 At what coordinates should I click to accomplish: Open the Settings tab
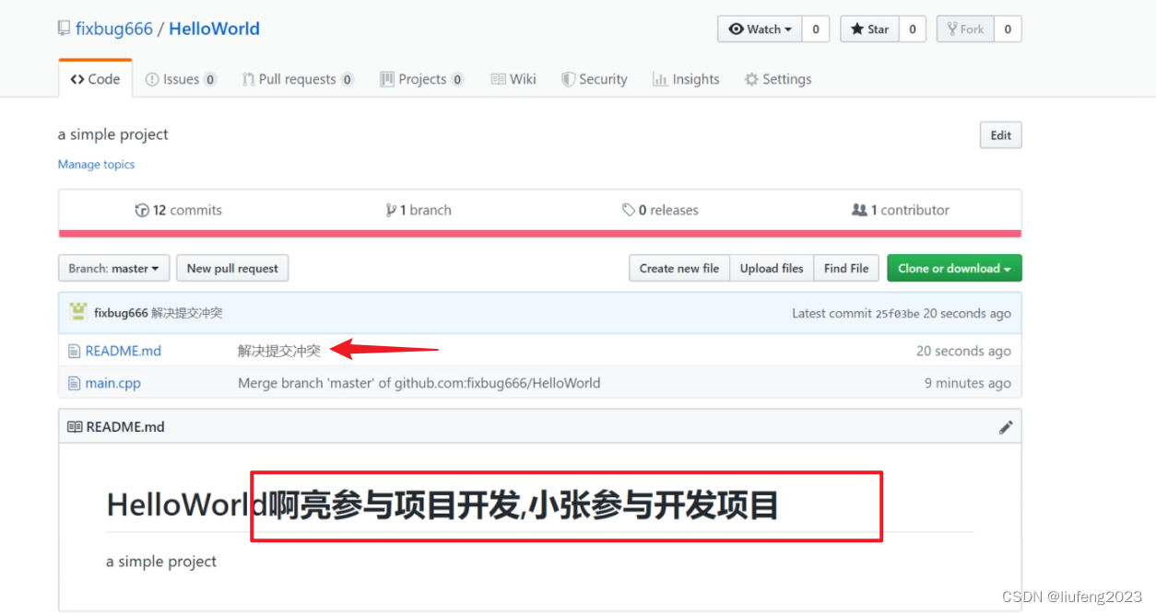click(x=778, y=79)
